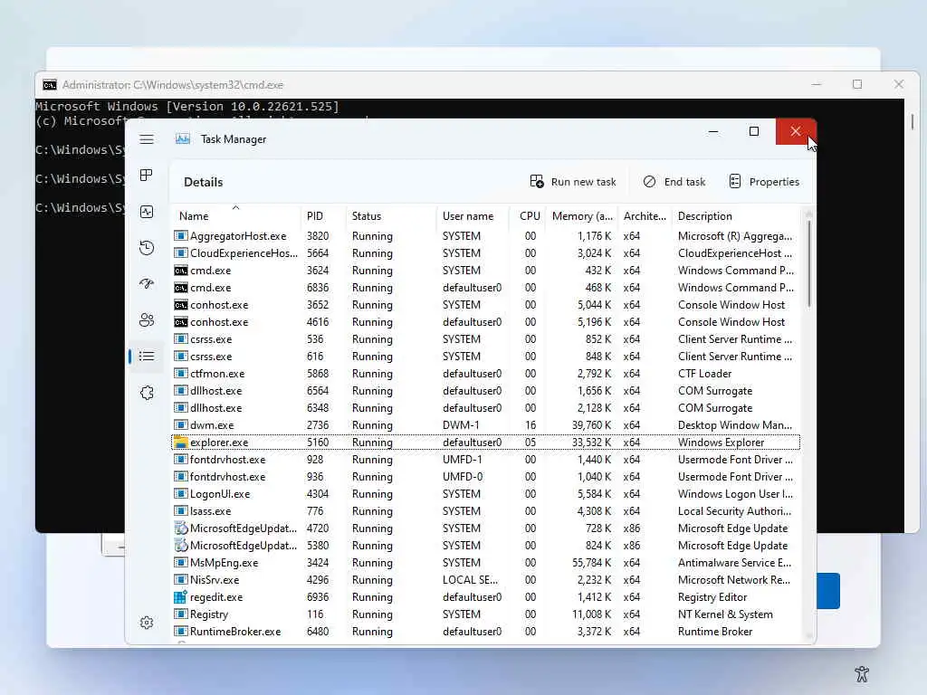Screen dimensions: 927x695
Task: Select Details page icon in sidebar
Action: tap(147, 356)
